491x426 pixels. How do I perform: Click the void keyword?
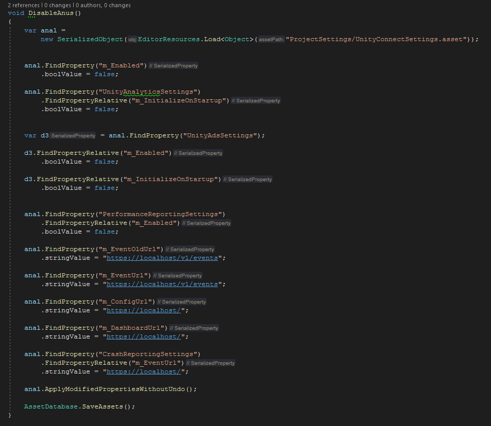pyautogui.click(x=16, y=13)
